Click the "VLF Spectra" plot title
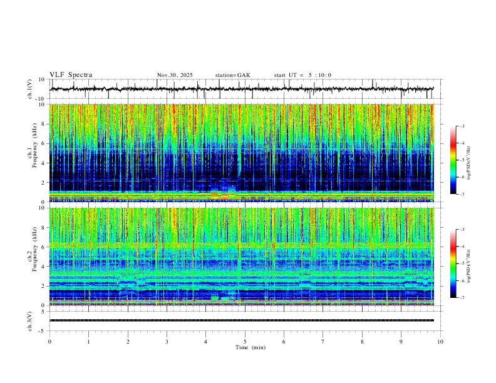This screenshot has height=383, width=496. (x=71, y=75)
